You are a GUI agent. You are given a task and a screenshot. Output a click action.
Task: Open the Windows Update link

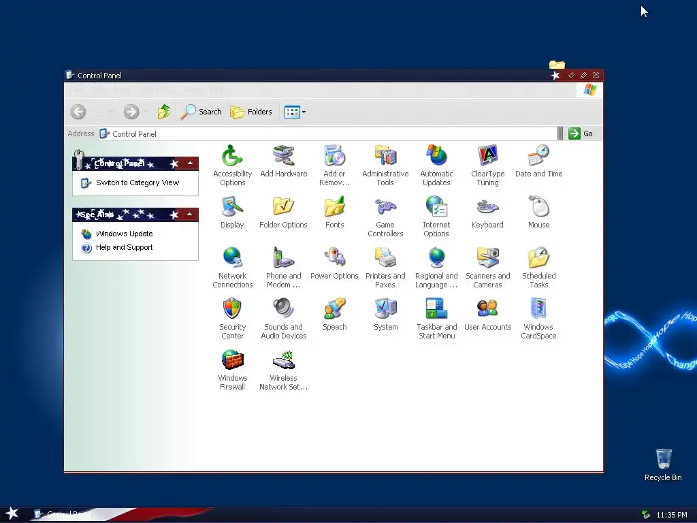coord(124,234)
